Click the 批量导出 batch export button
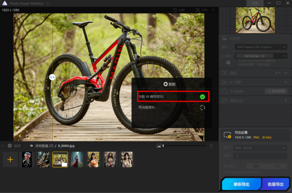This screenshot has height=193, width=292. (276, 184)
